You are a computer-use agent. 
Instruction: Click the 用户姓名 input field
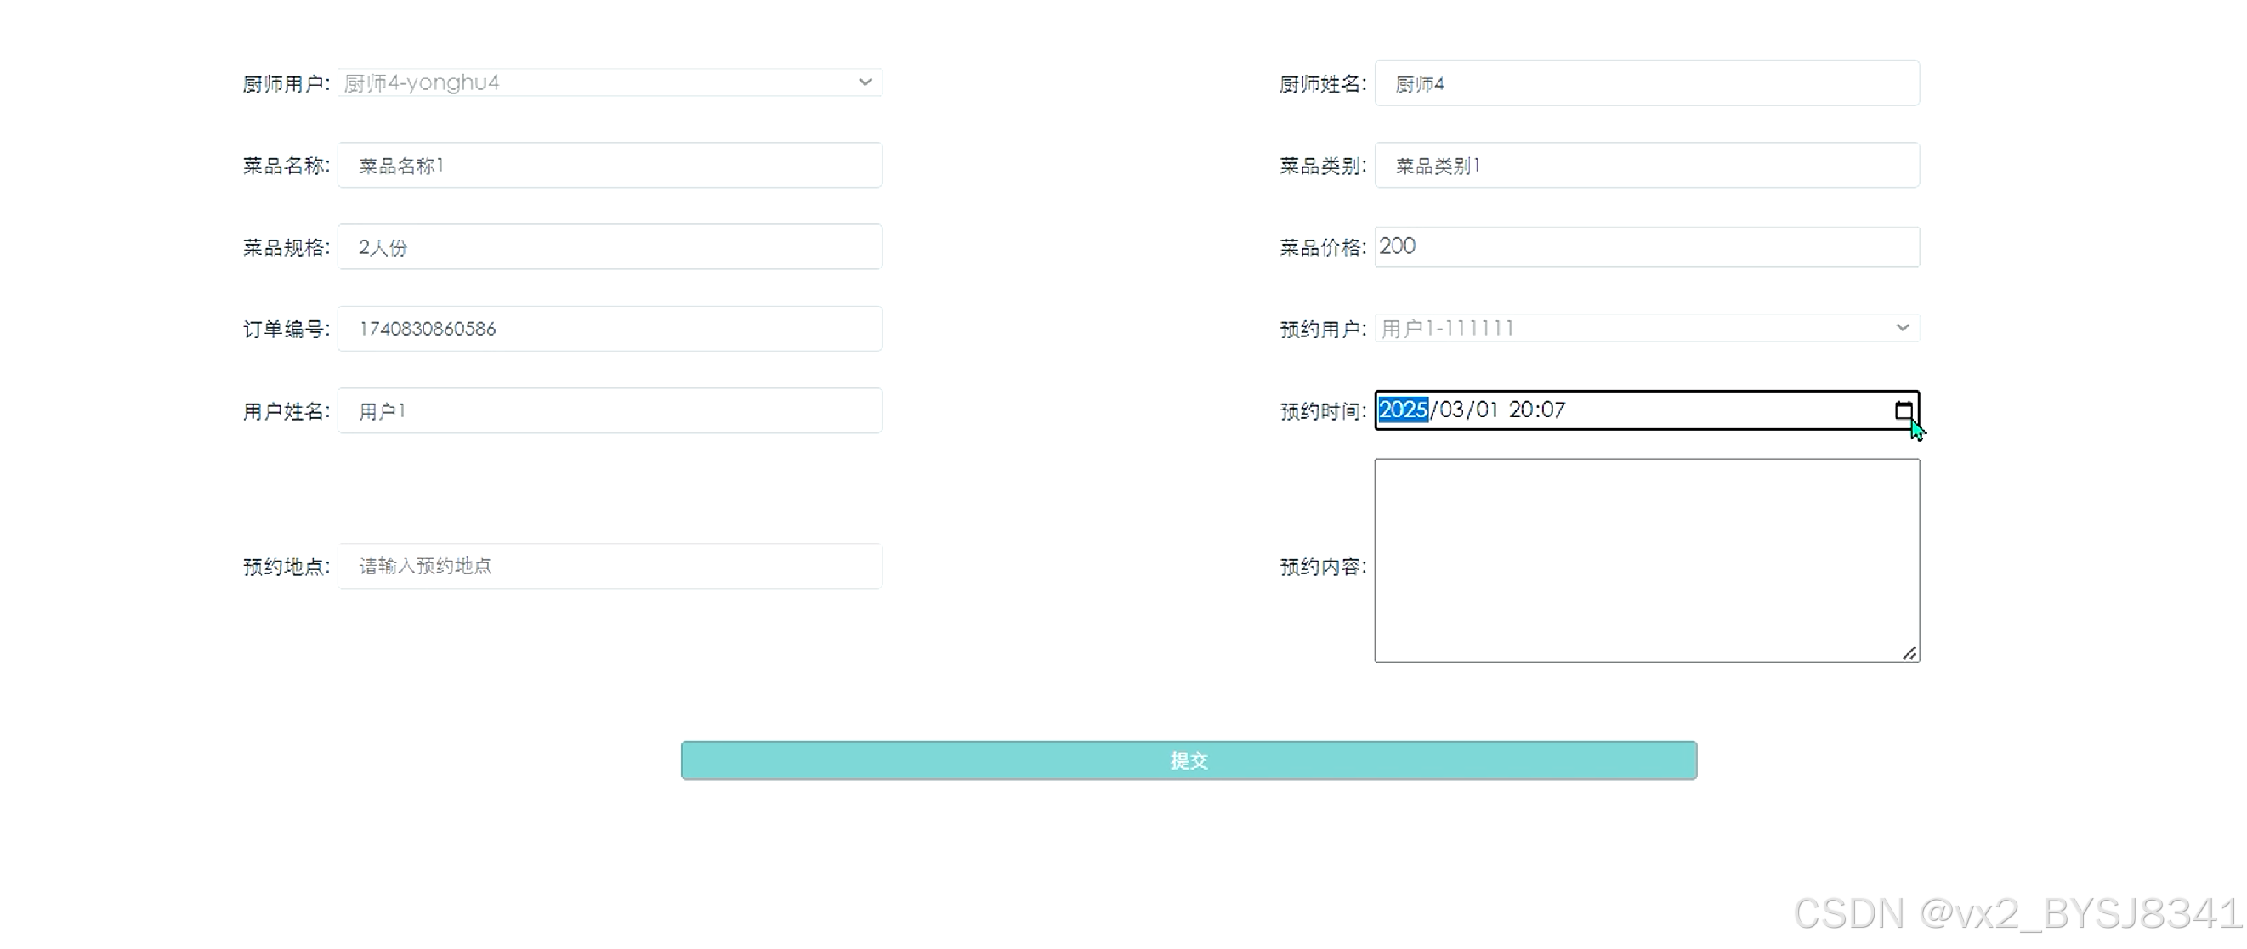pos(609,410)
